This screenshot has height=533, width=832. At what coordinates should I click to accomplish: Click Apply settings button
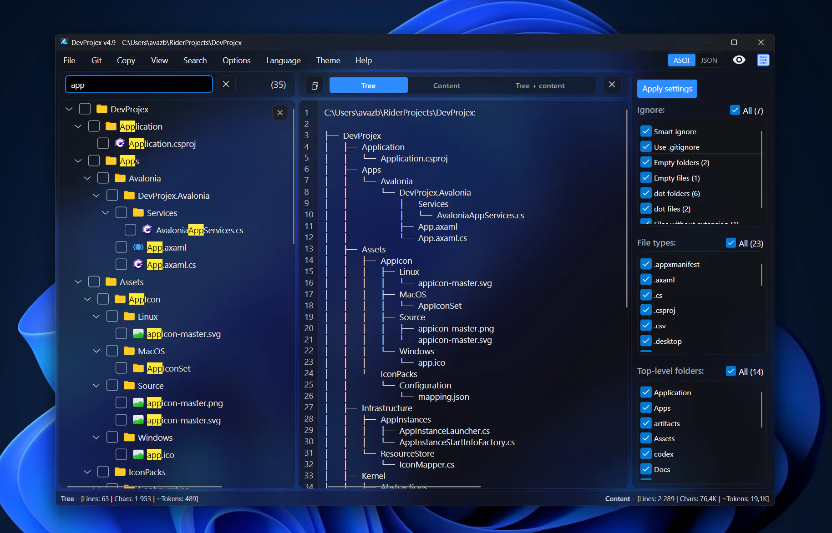(x=667, y=89)
